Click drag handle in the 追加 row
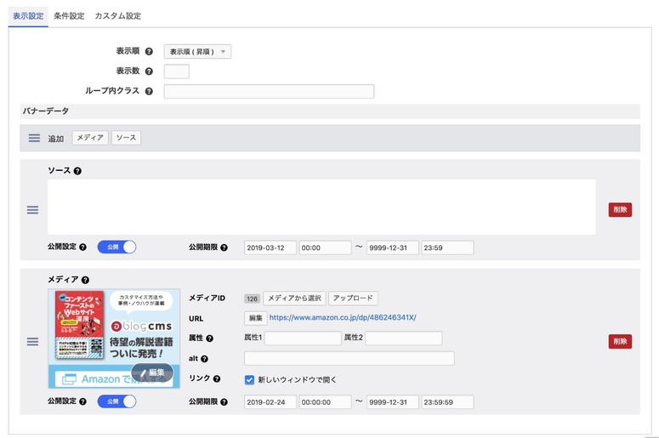The height and width of the screenshot is (438, 659). (34, 138)
